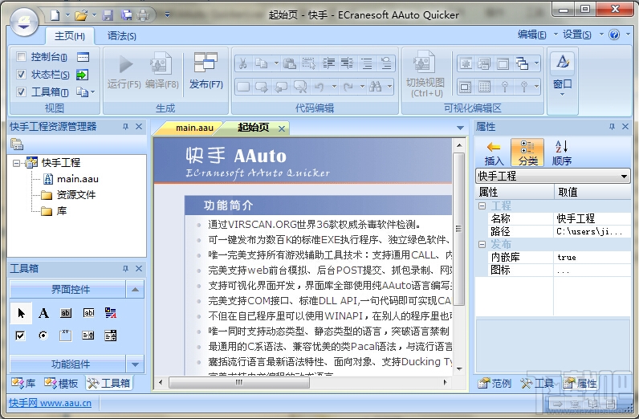The height and width of the screenshot is (419, 639).
Task: Click the paste clipboard icon in 代码编辑
Action: click(x=289, y=63)
